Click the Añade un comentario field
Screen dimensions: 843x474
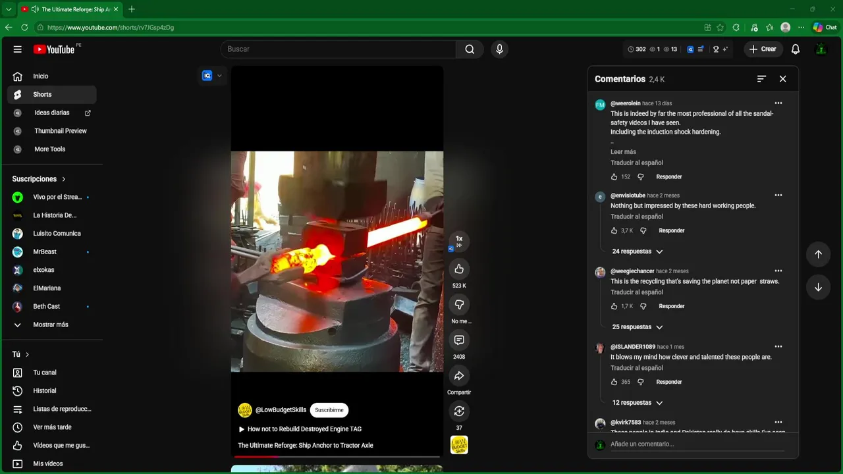(x=697, y=444)
